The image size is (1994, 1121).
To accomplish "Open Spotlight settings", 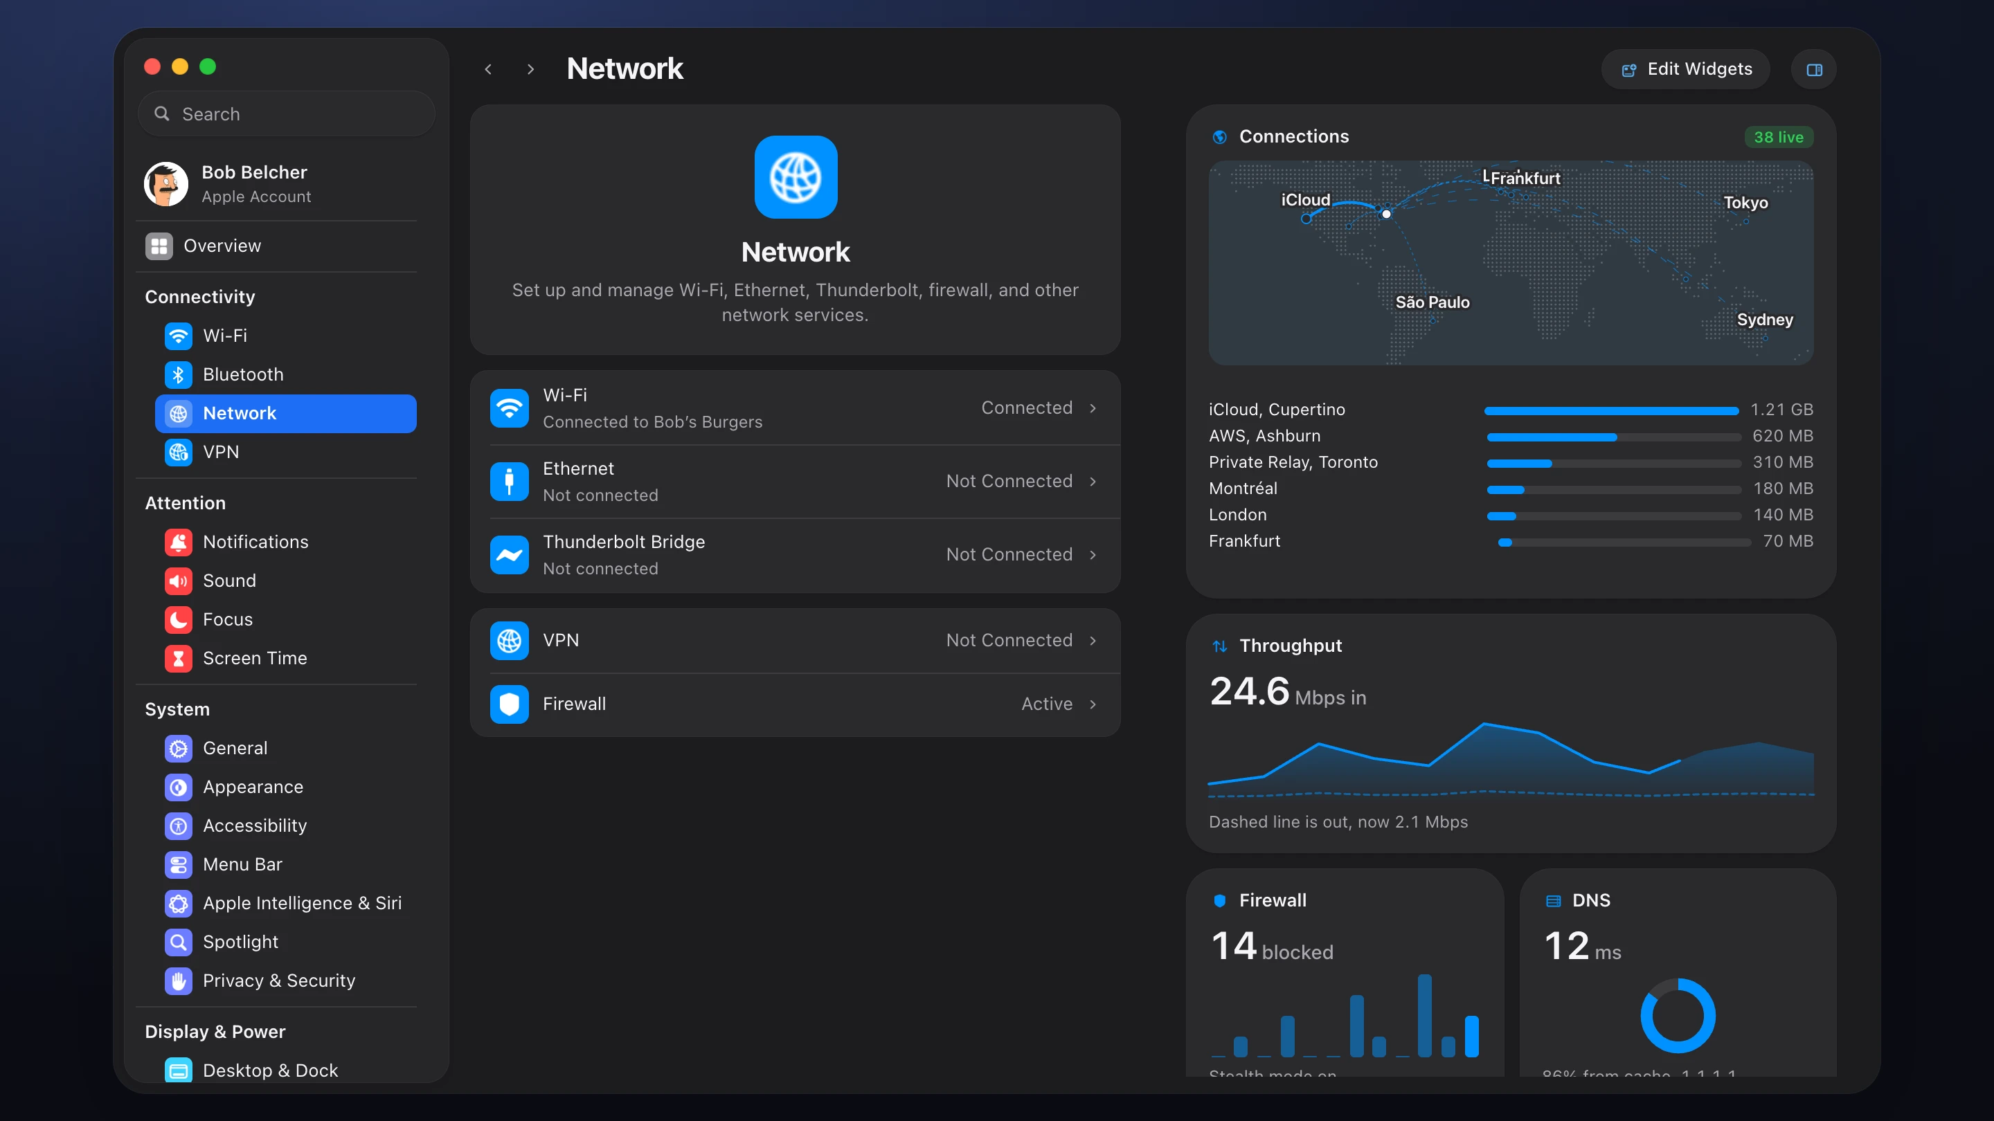I will pyautogui.click(x=285, y=942).
